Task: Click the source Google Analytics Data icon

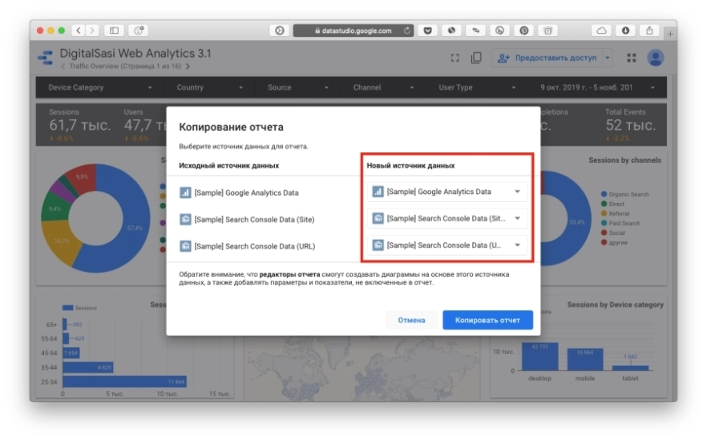Action: (185, 192)
